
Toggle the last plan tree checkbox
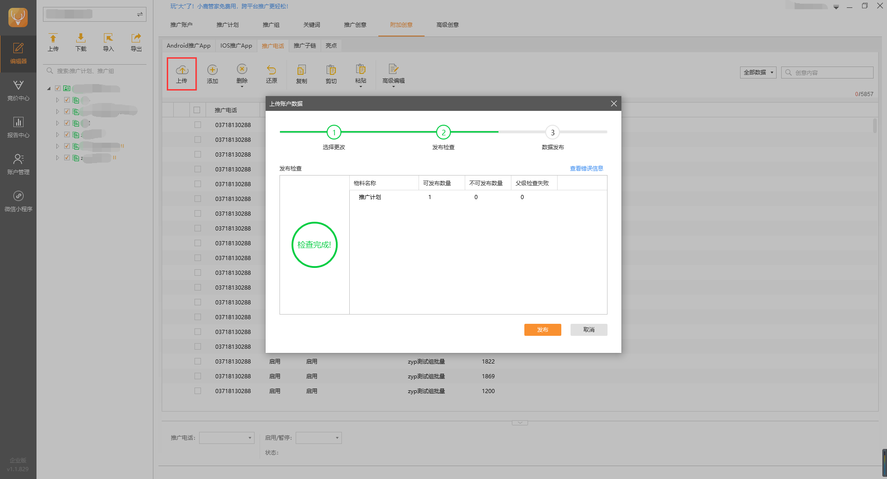coord(67,158)
